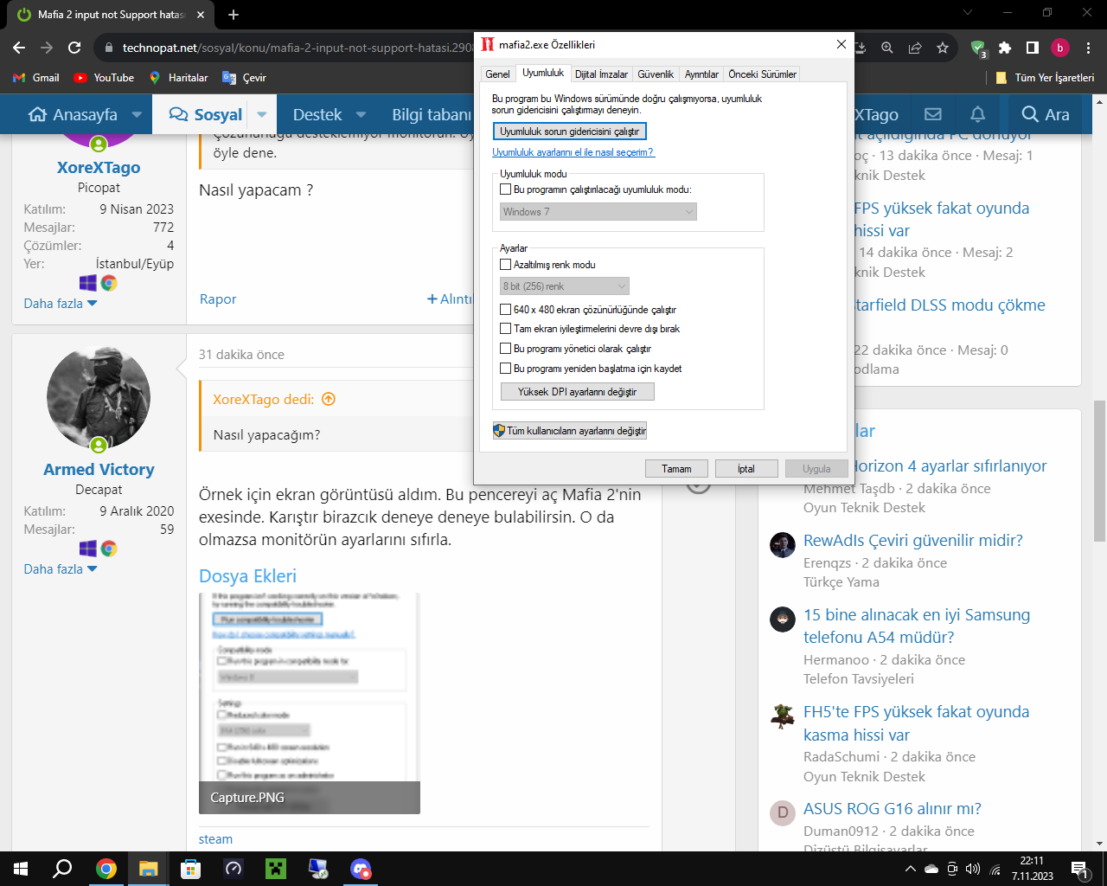Open Tüm Yer İşaretleri bookmarks folder
Screen dimensions: 1107x886
click(x=1045, y=78)
